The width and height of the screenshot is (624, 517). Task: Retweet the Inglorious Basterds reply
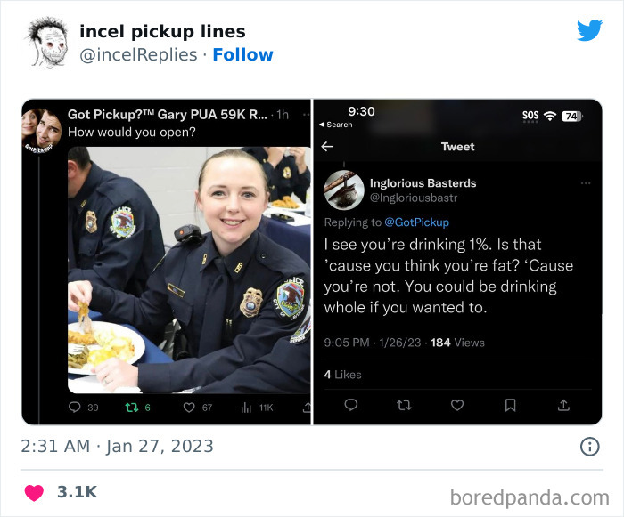click(404, 405)
